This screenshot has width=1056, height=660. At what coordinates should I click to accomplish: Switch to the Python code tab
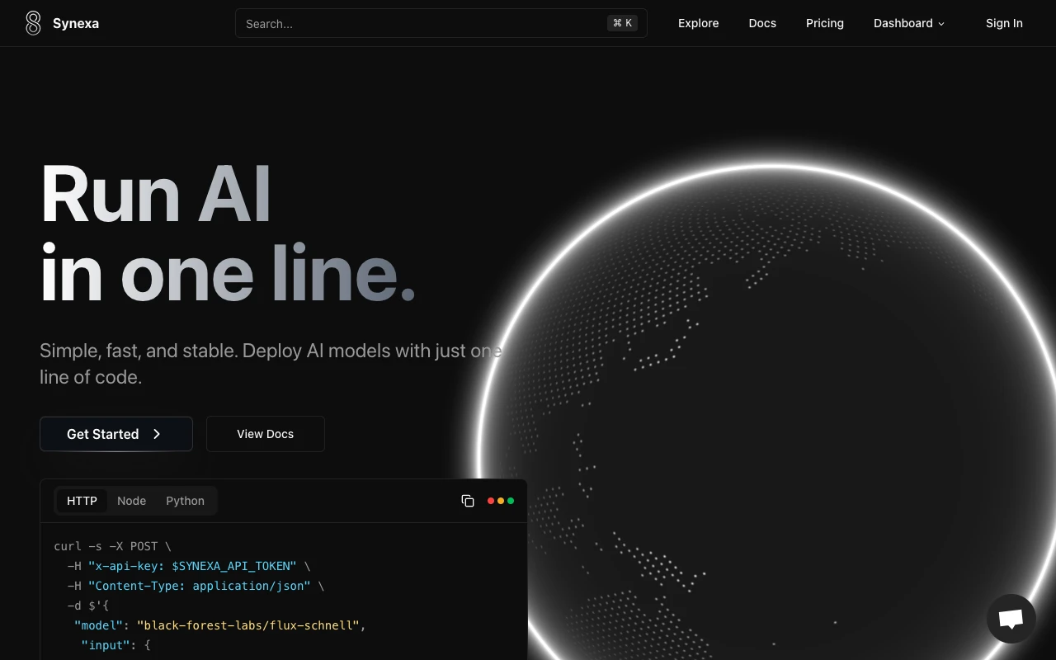pos(185,501)
